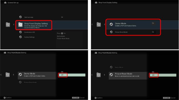Viewport: 179px width, 100px height.
Task: Open the Factory Settings entry
Action: (x=29, y=37)
